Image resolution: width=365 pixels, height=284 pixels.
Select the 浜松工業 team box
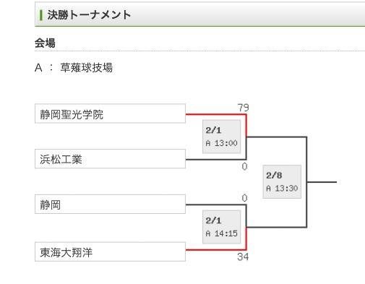click(110, 159)
